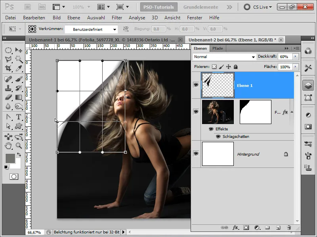
Task: Select the Healing Brush tool
Action: tap(8, 79)
